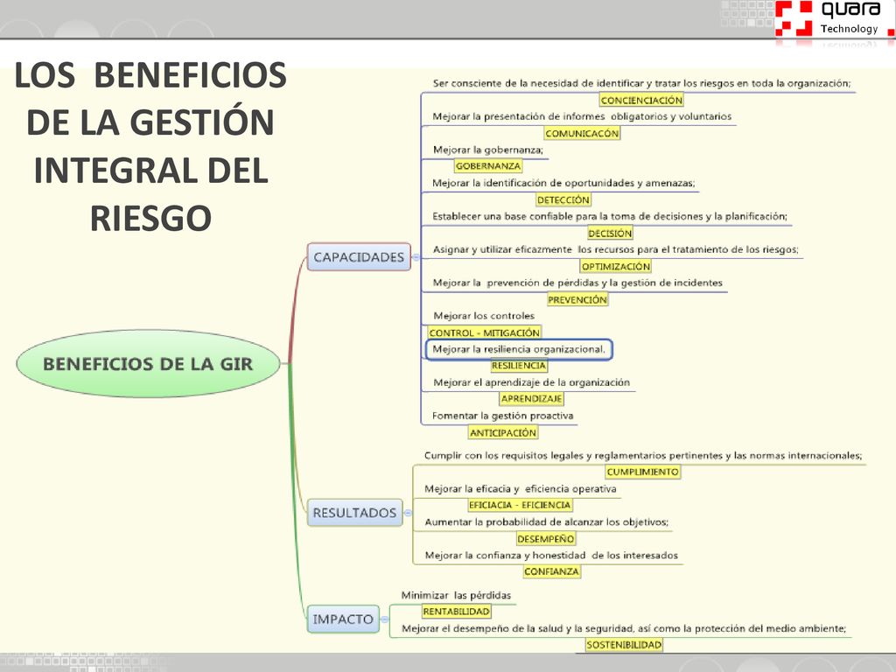Screen dimensions: 896x672
Task: Click the RESILIENCIA yellow label
Action: (519, 366)
